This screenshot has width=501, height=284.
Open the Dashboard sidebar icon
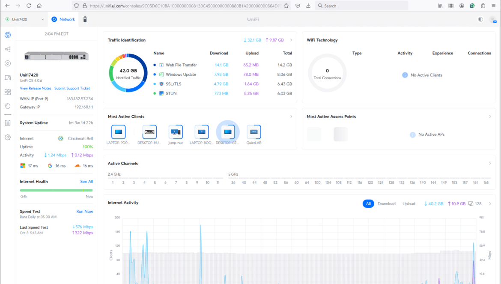8,35
